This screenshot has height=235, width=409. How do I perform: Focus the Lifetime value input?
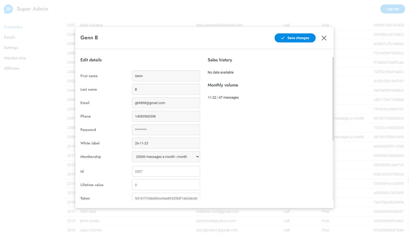coord(166,185)
